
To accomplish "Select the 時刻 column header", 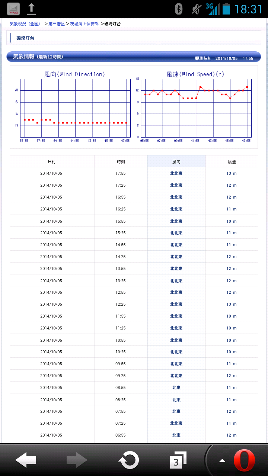I will coord(121,162).
